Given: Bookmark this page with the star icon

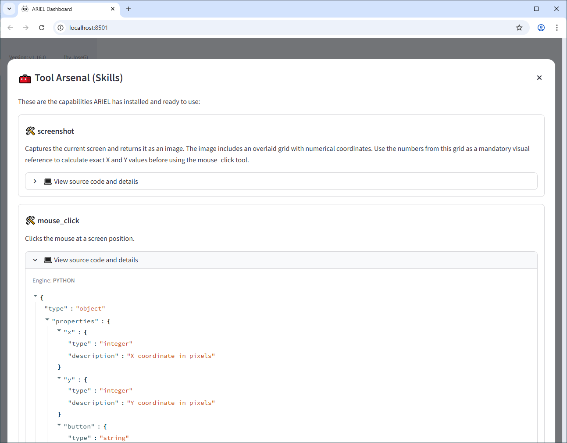Looking at the screenshot, I should (519, 28).
